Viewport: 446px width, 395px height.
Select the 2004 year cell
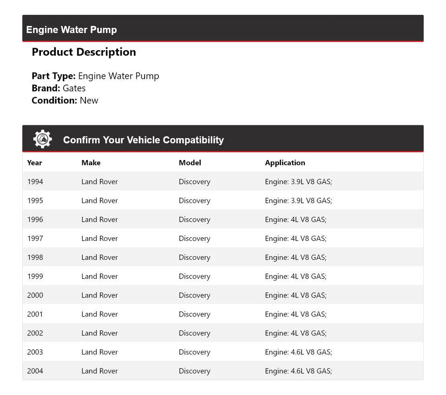(35, 371)
